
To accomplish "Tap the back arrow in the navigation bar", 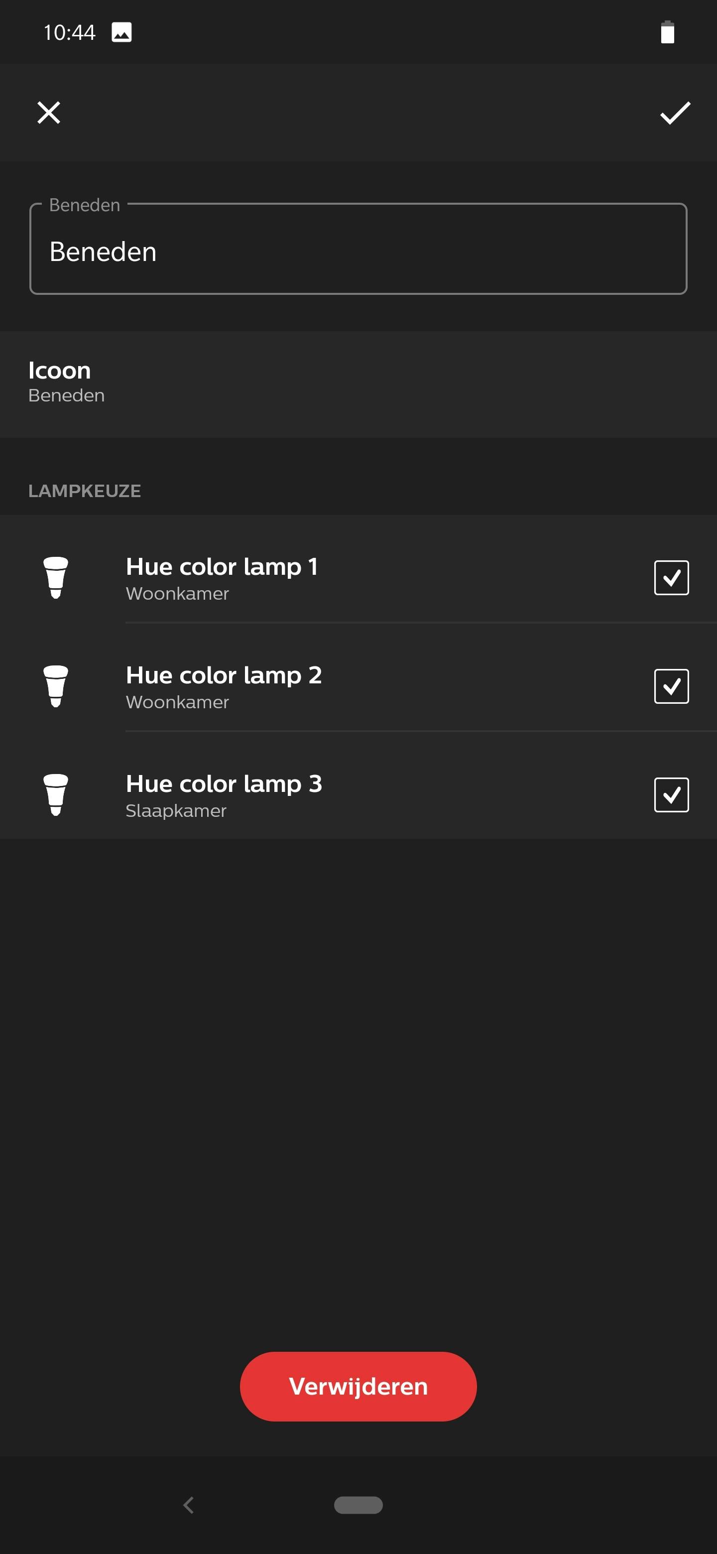I will pyautogui.click(x=189, y=1505).
